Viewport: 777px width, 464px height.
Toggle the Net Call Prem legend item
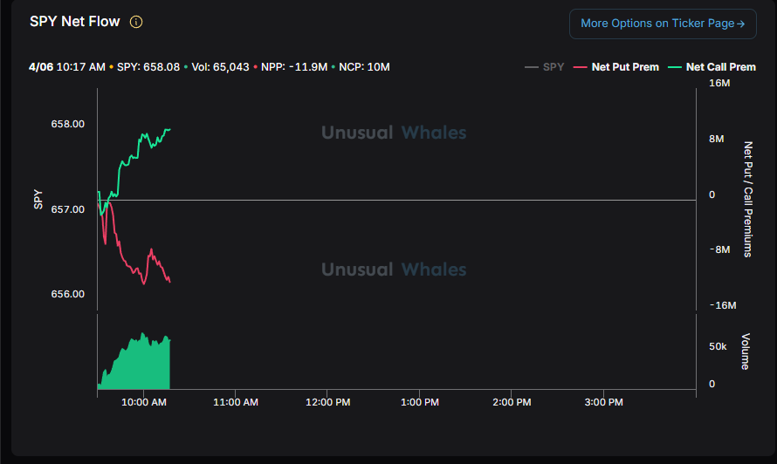pyautogui.click(x=712, y=67)
